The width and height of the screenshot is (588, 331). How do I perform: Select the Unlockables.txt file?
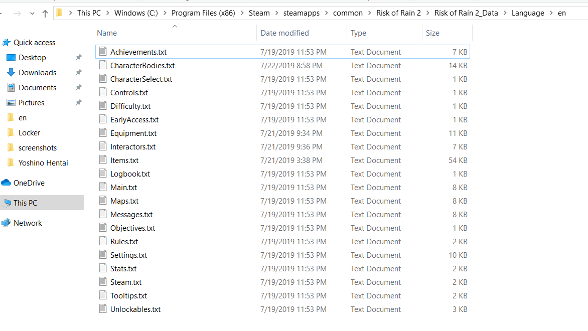(135, 309)
